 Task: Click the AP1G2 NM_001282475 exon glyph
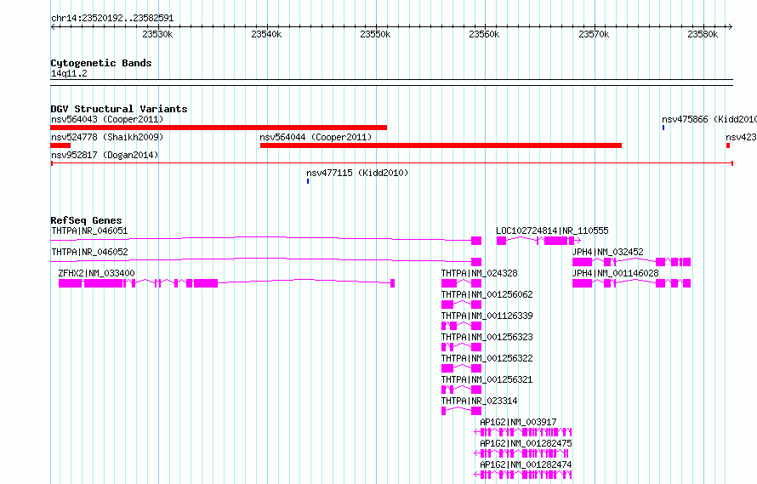click(521, 453)
